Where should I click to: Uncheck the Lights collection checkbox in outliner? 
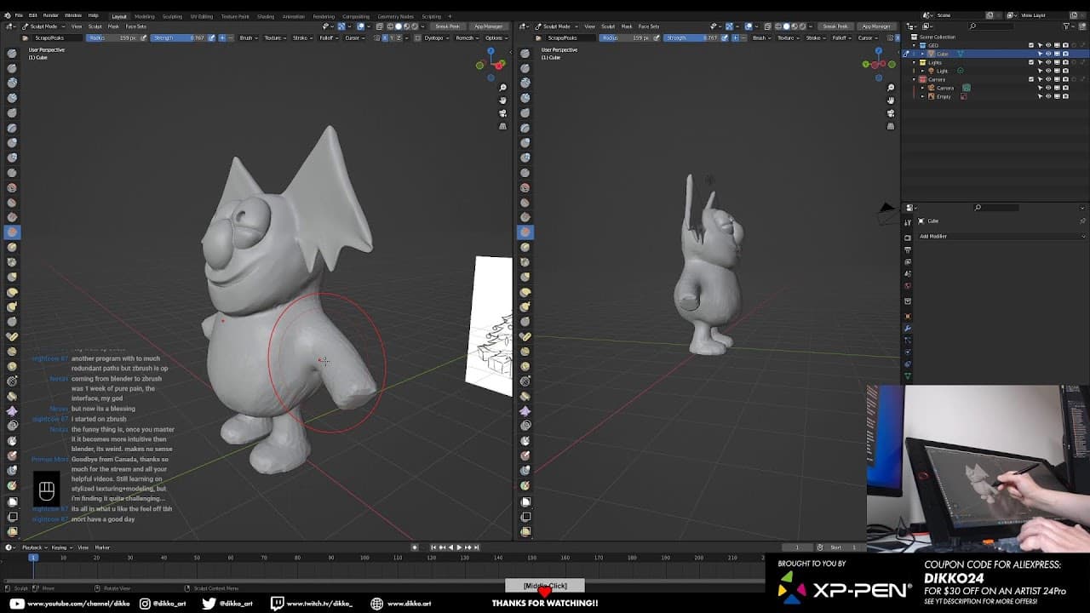point(1031,62)
